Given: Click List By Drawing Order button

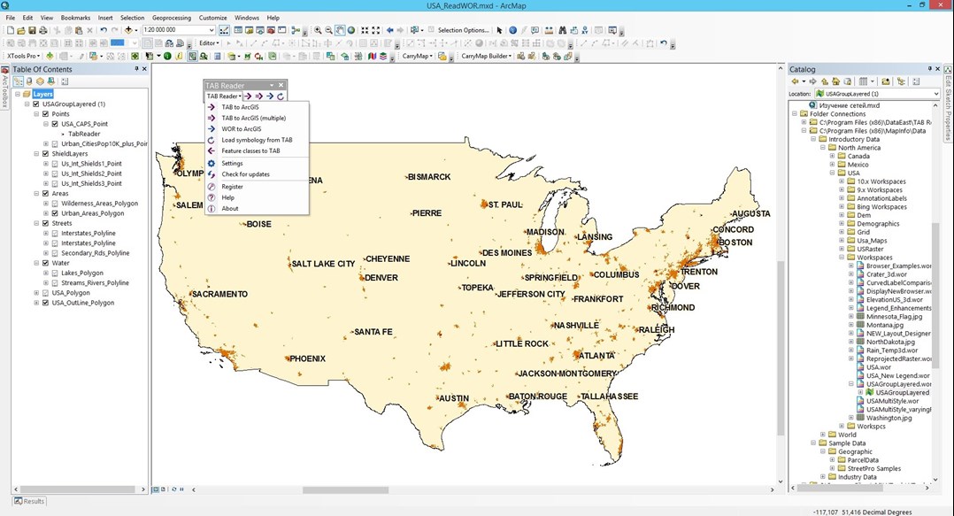Looking at the screenshot, I should click(19, 81).
